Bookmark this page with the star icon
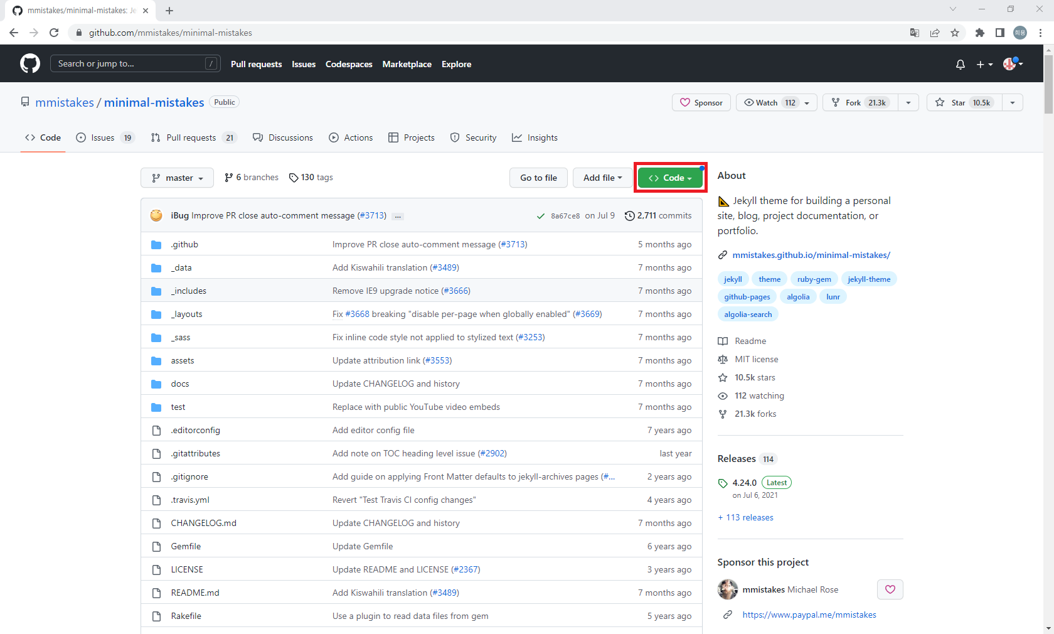The width and height of the screenshot is (1054, 634). (x=955, y=33)
